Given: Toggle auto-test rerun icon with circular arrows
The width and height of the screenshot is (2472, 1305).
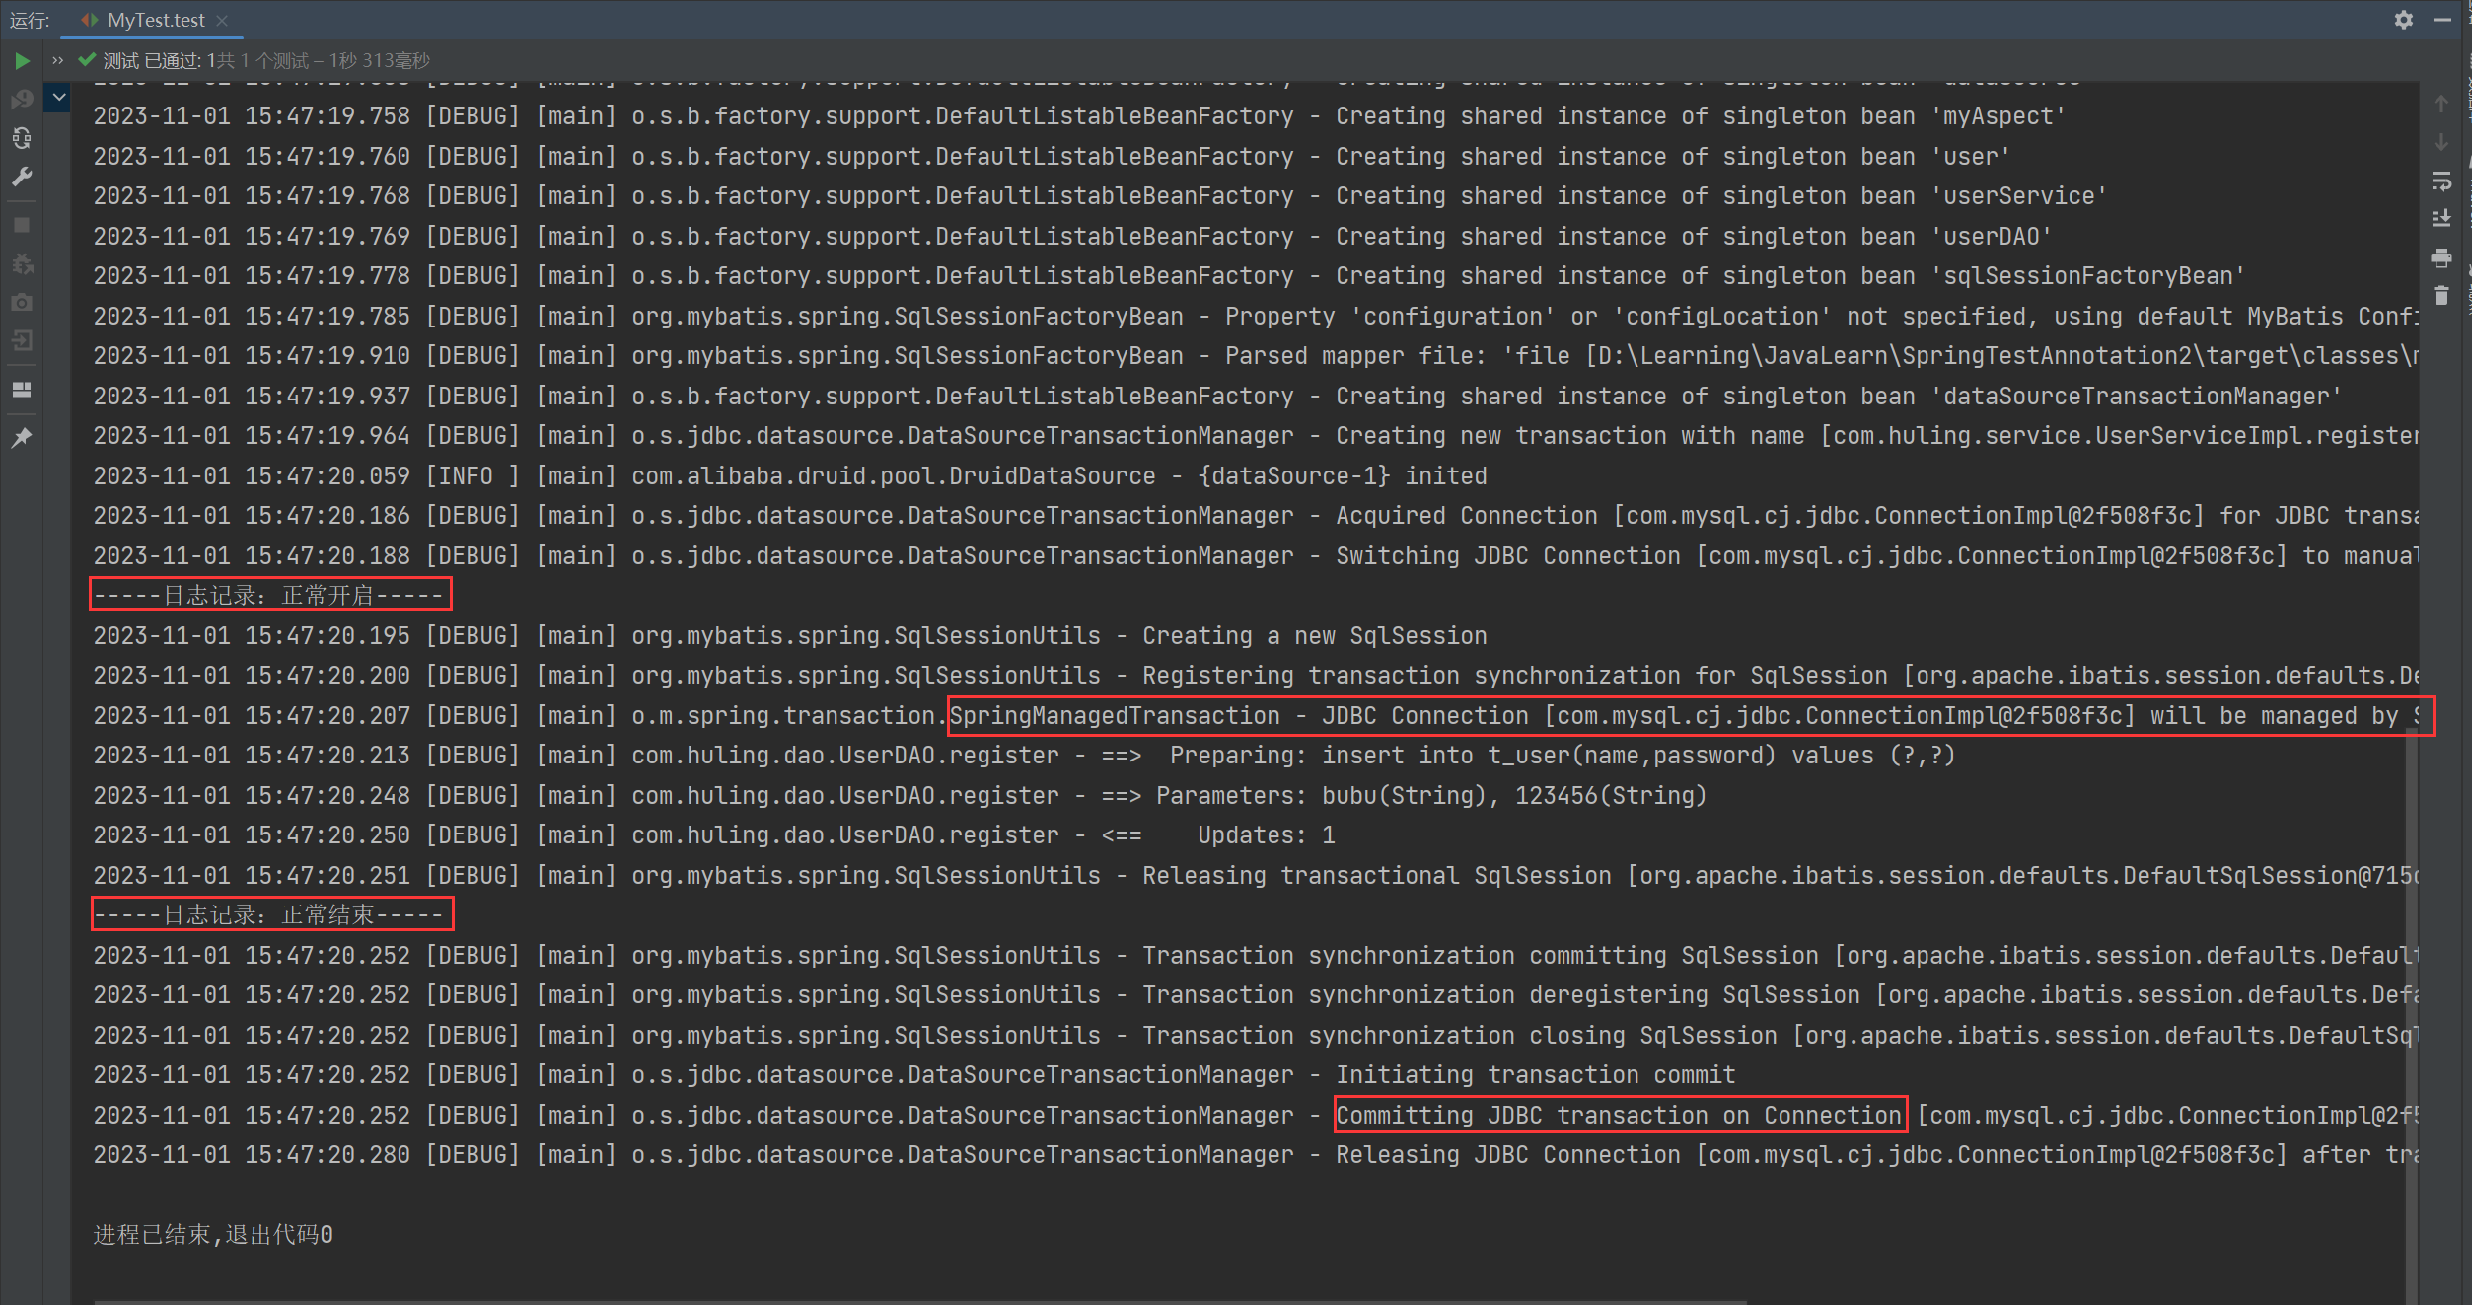Looking at the screenshot, I should tap(22, 138).
